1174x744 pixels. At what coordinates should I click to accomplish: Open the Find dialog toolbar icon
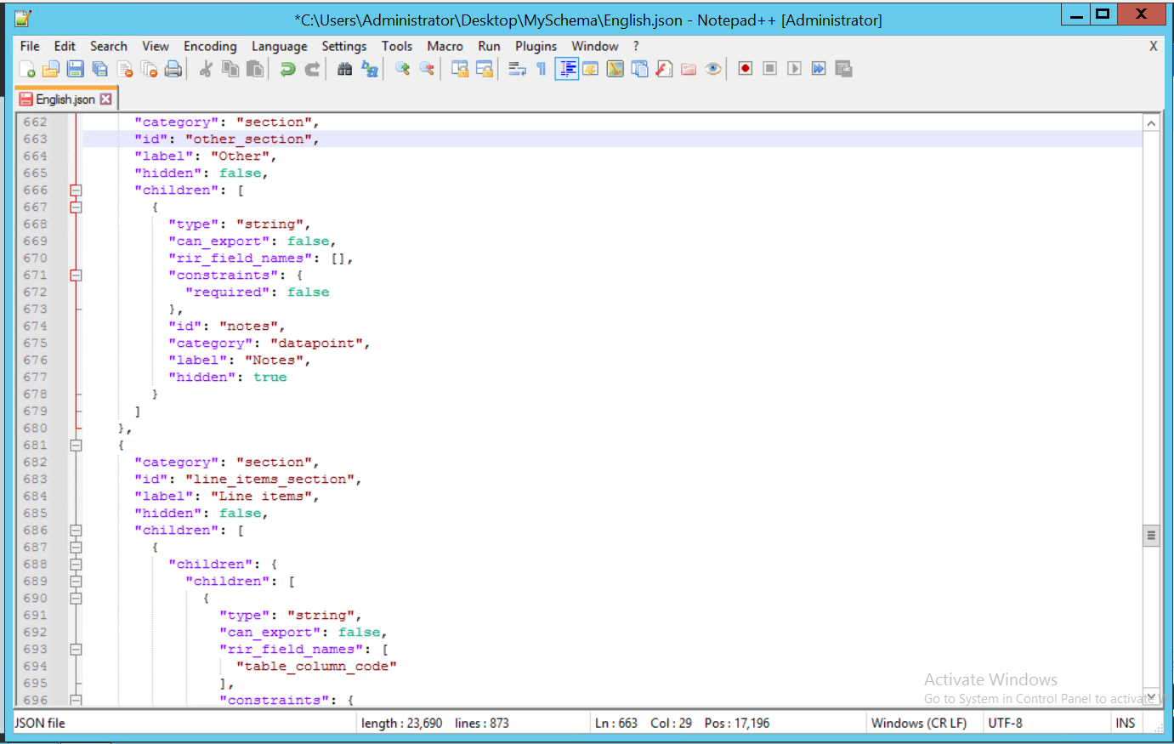pos(346,68)
